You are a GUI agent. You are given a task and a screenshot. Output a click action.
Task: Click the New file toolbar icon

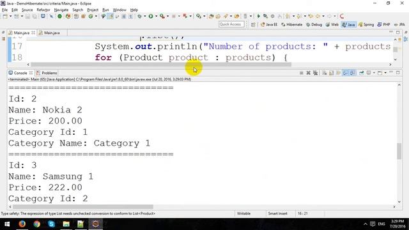point(5,16)
